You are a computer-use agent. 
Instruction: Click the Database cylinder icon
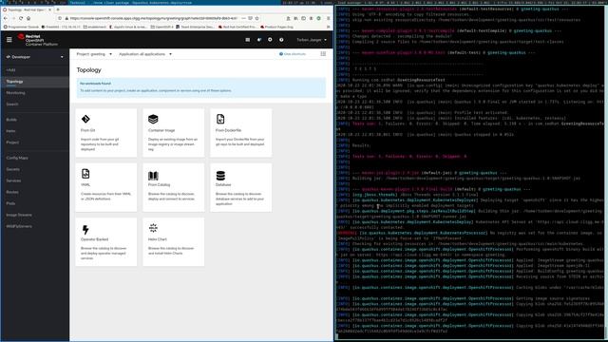click(x=220, y=175)
